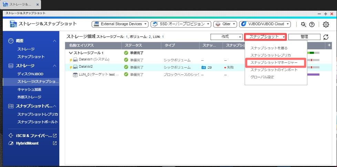This screenshot has height=167, width=337.
Task: Click the iSCSI icon in sidebar
Action: [11, 136]
